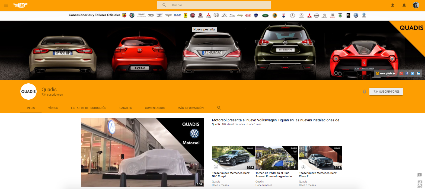Select the INICIO tab
Viewport: 425px width, 189px height.
coord(31,108)
